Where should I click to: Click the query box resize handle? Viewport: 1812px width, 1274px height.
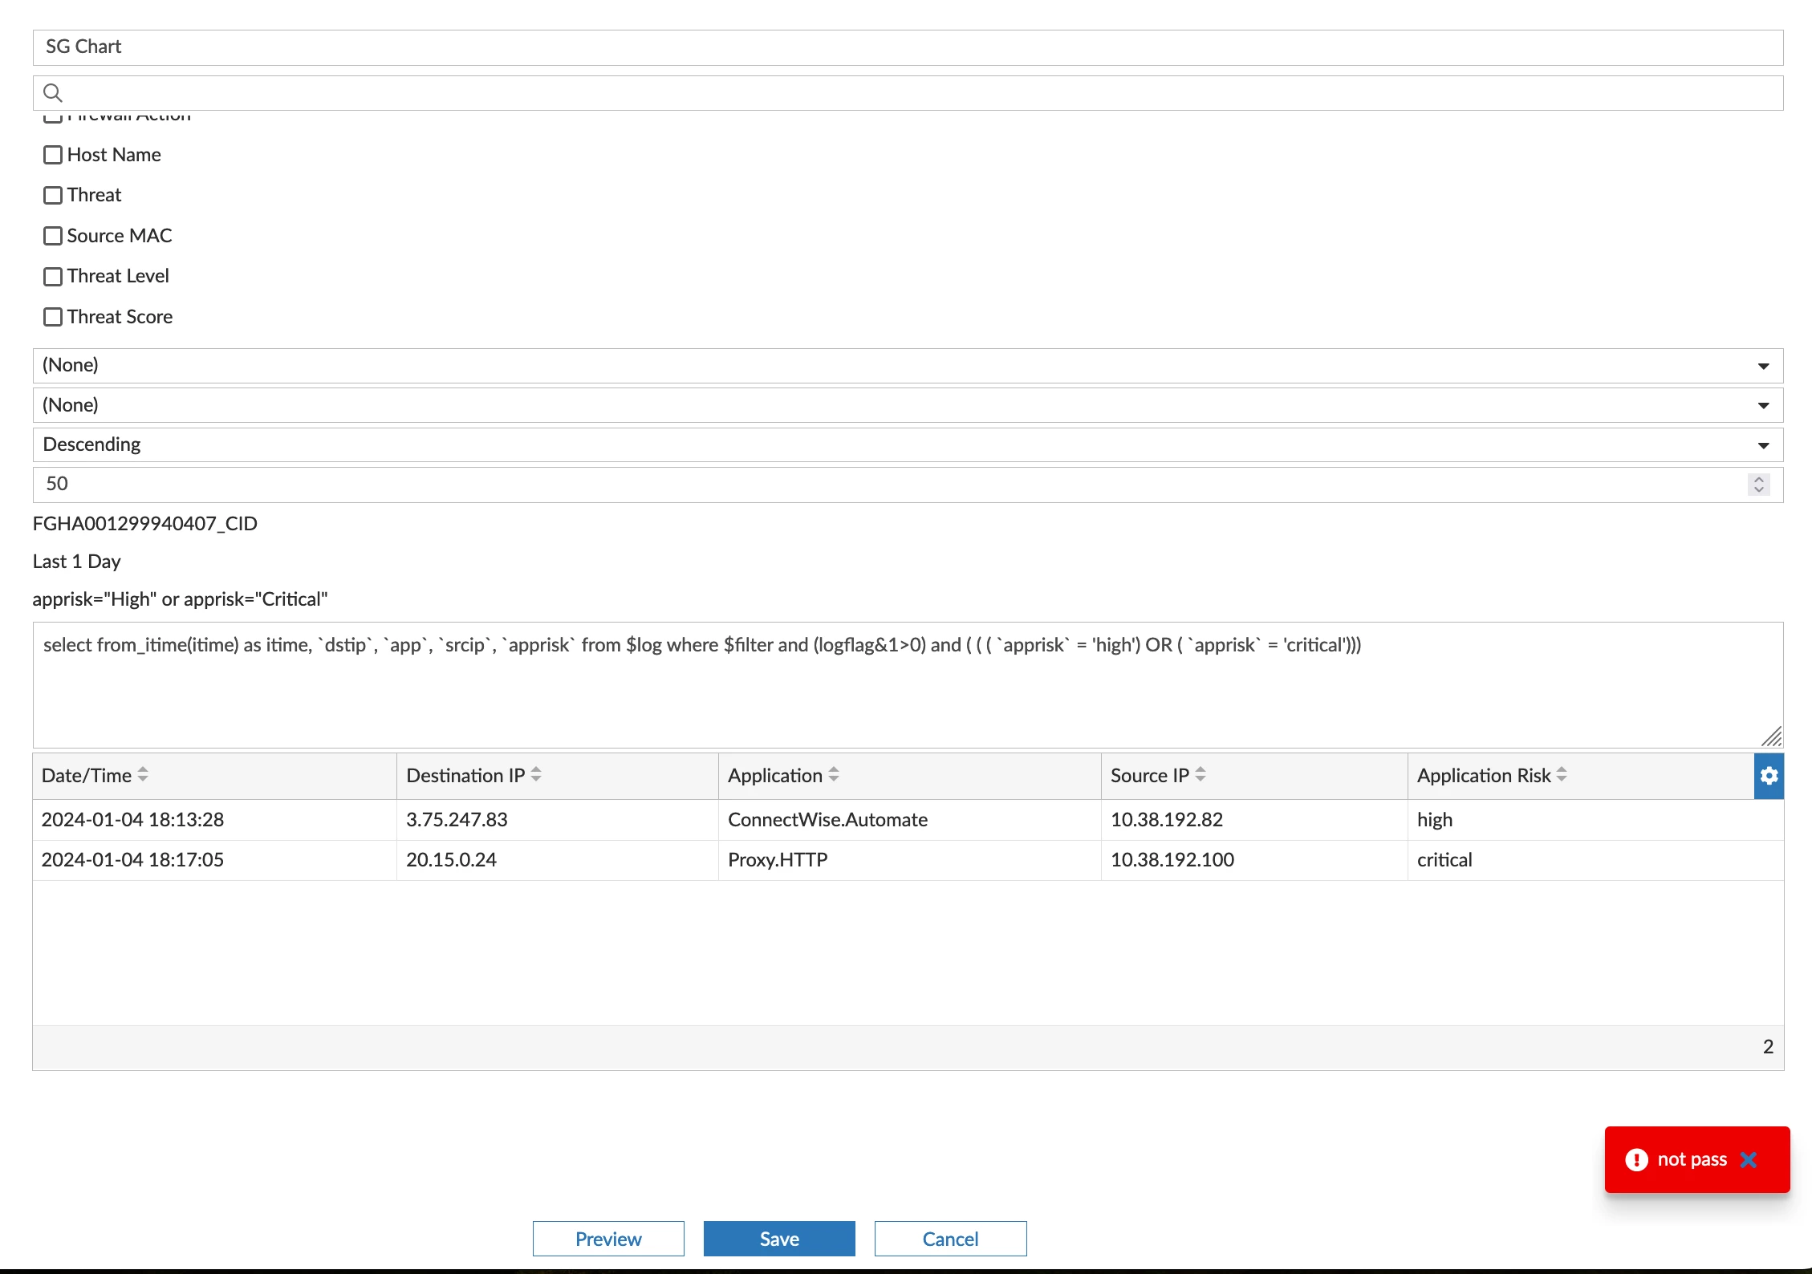coord(1772,736)
